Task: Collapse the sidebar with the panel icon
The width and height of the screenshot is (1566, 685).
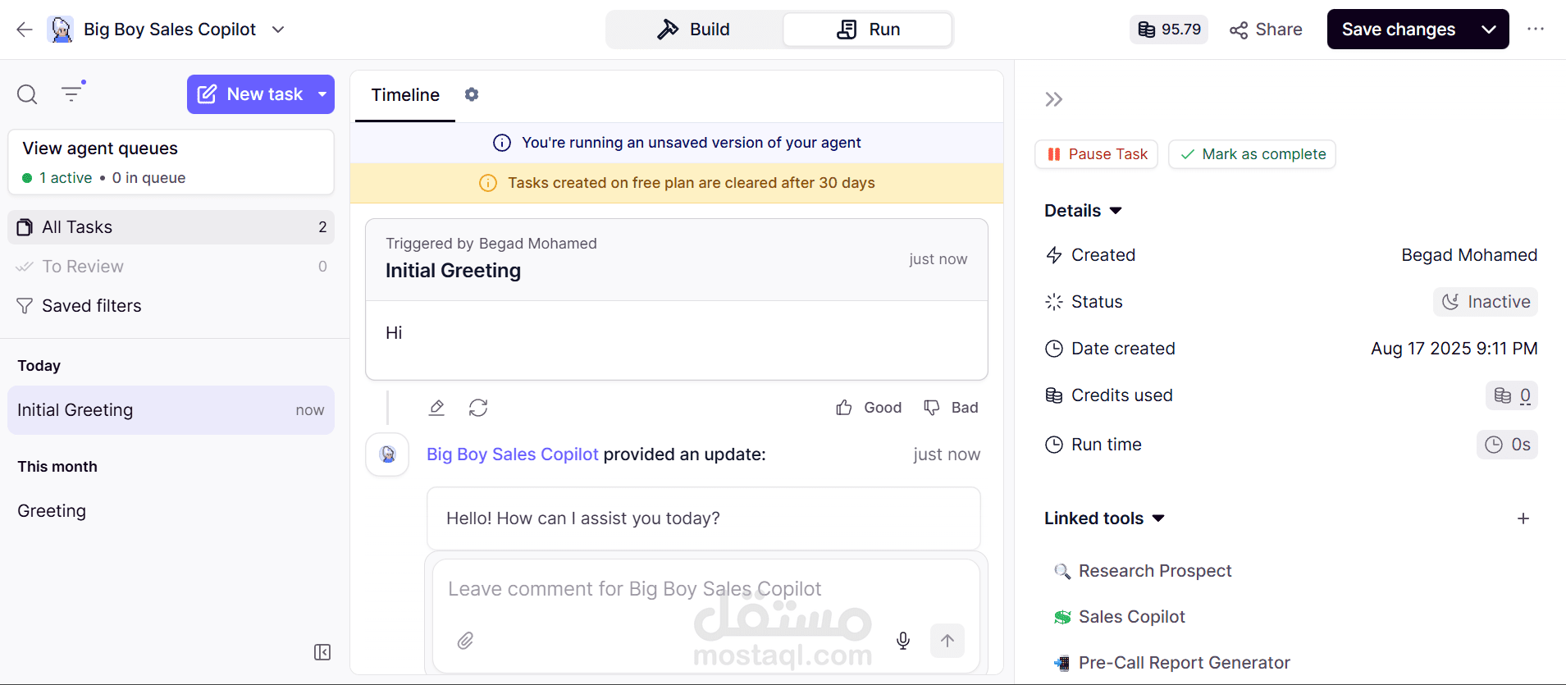Action: click(x=322, y=652)
